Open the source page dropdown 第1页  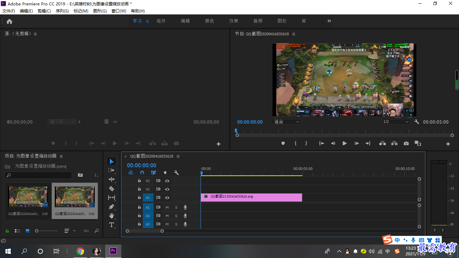(x=62, y=122)
